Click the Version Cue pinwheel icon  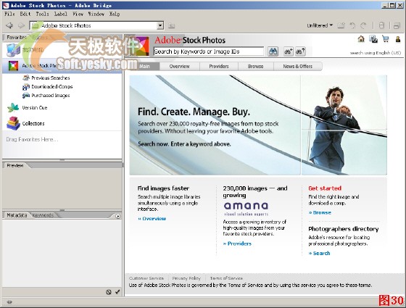pos(13,107)
